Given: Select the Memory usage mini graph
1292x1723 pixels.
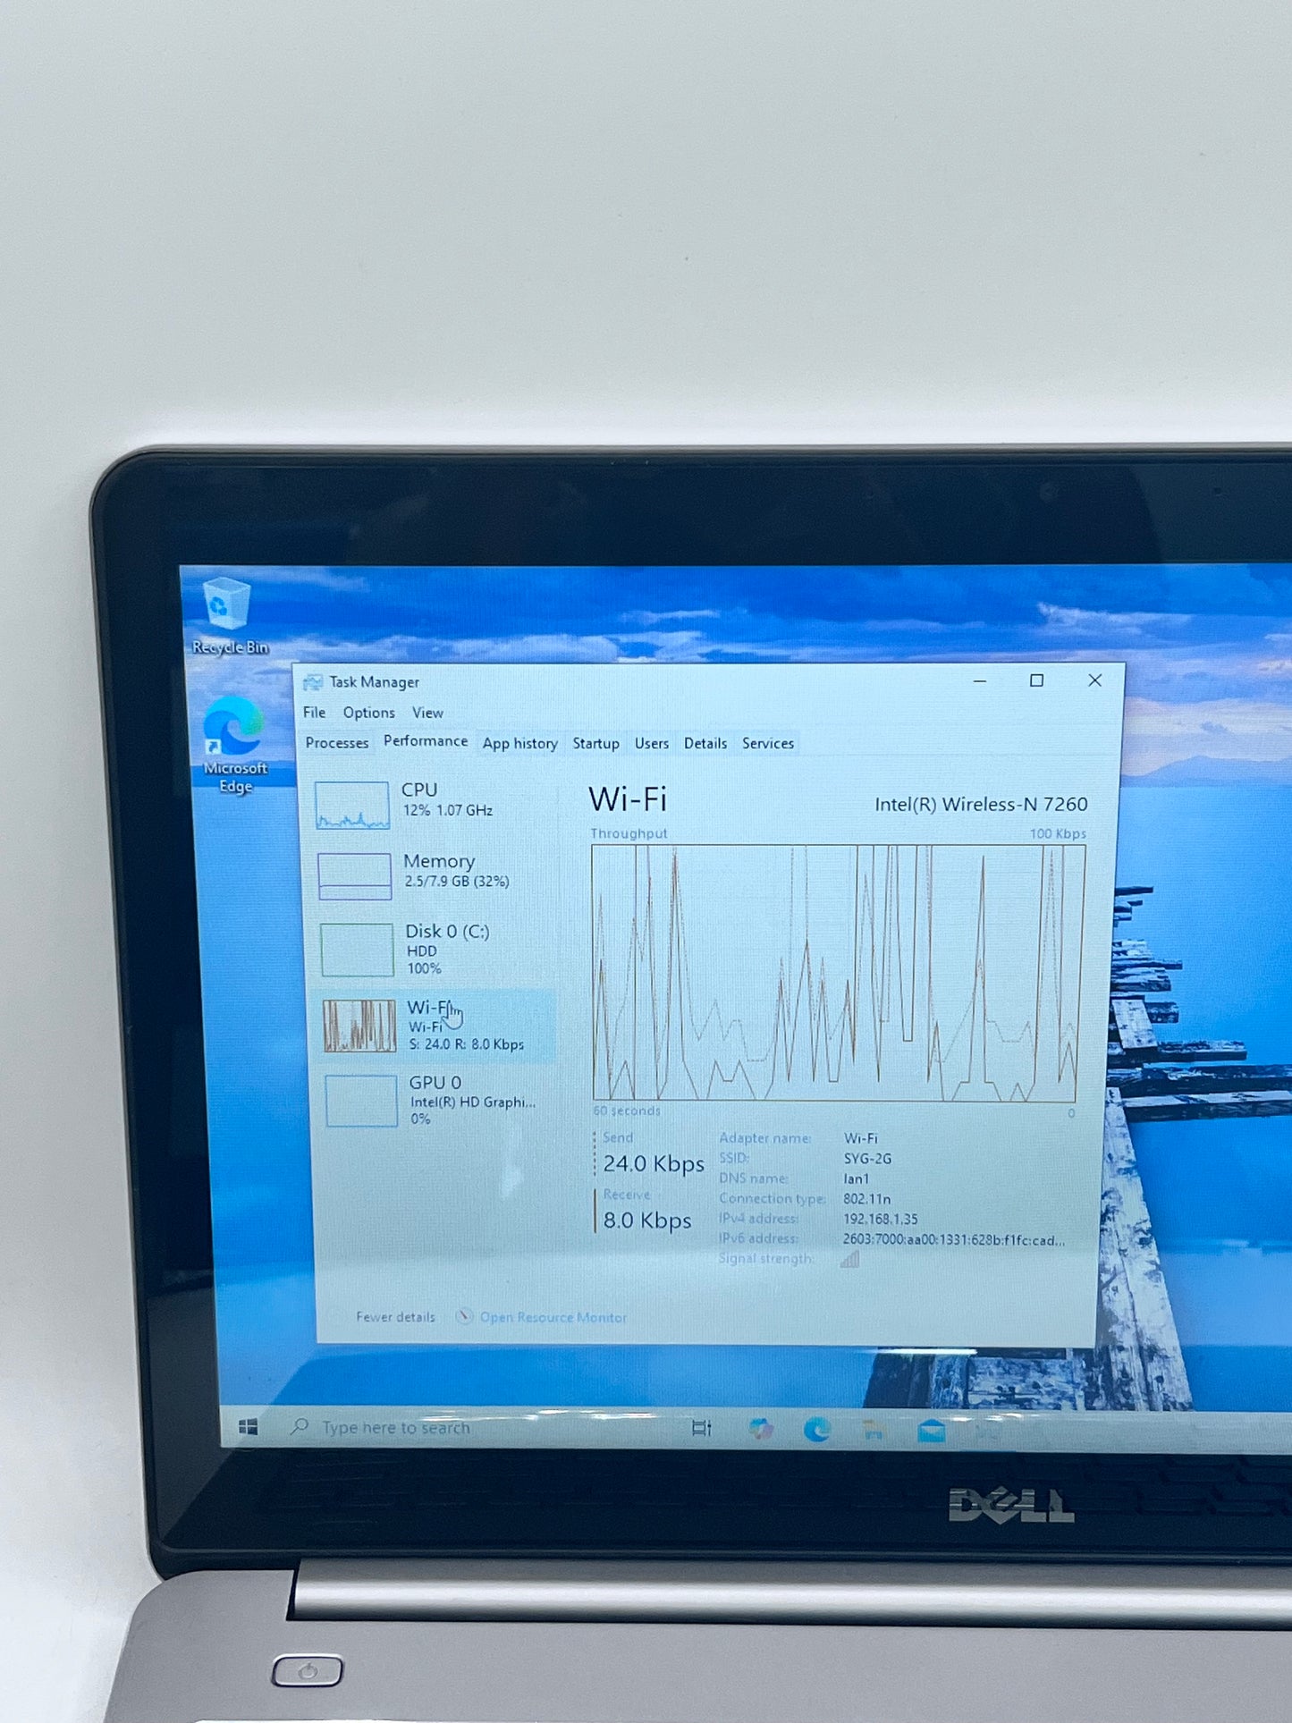Looking at the screenshot, I should coord(355,875).
